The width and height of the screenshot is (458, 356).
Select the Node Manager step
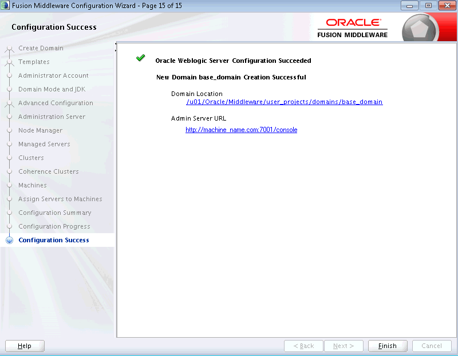[x=40, y=130]
